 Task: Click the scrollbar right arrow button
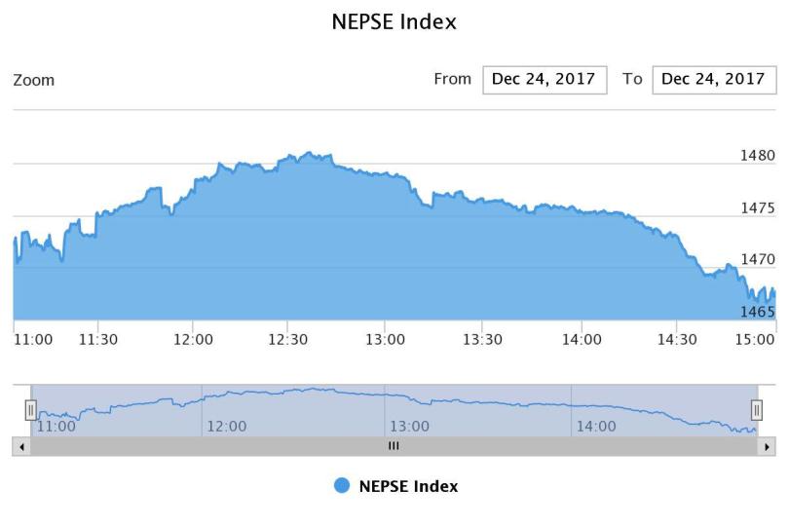pos(767,446)
